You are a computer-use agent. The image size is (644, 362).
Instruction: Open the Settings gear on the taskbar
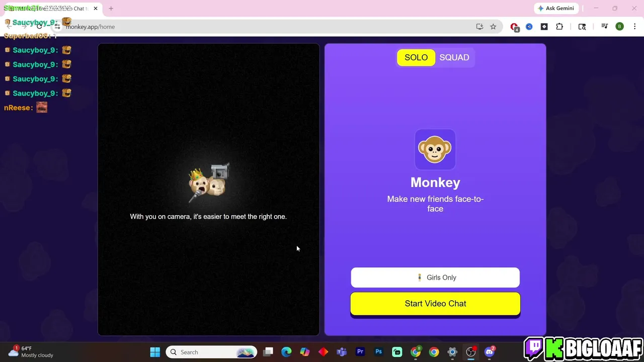point(452,352)
